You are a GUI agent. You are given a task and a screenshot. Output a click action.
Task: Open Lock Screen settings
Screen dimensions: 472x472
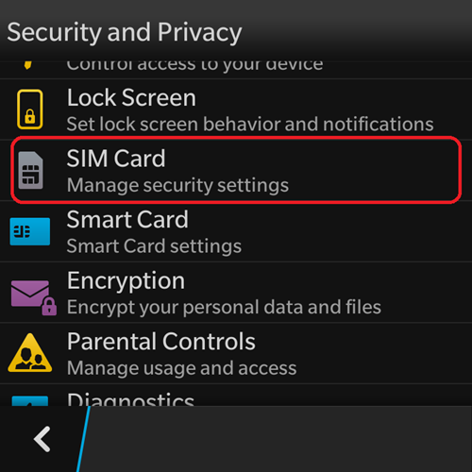(236, 110)
